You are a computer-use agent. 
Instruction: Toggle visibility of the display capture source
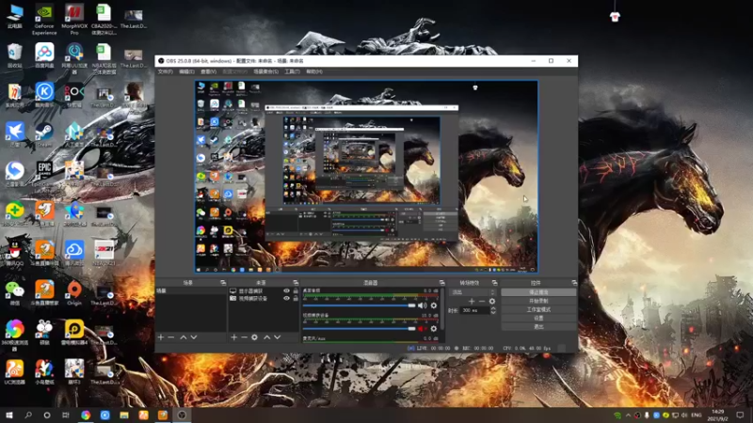(x=287, y=290)
